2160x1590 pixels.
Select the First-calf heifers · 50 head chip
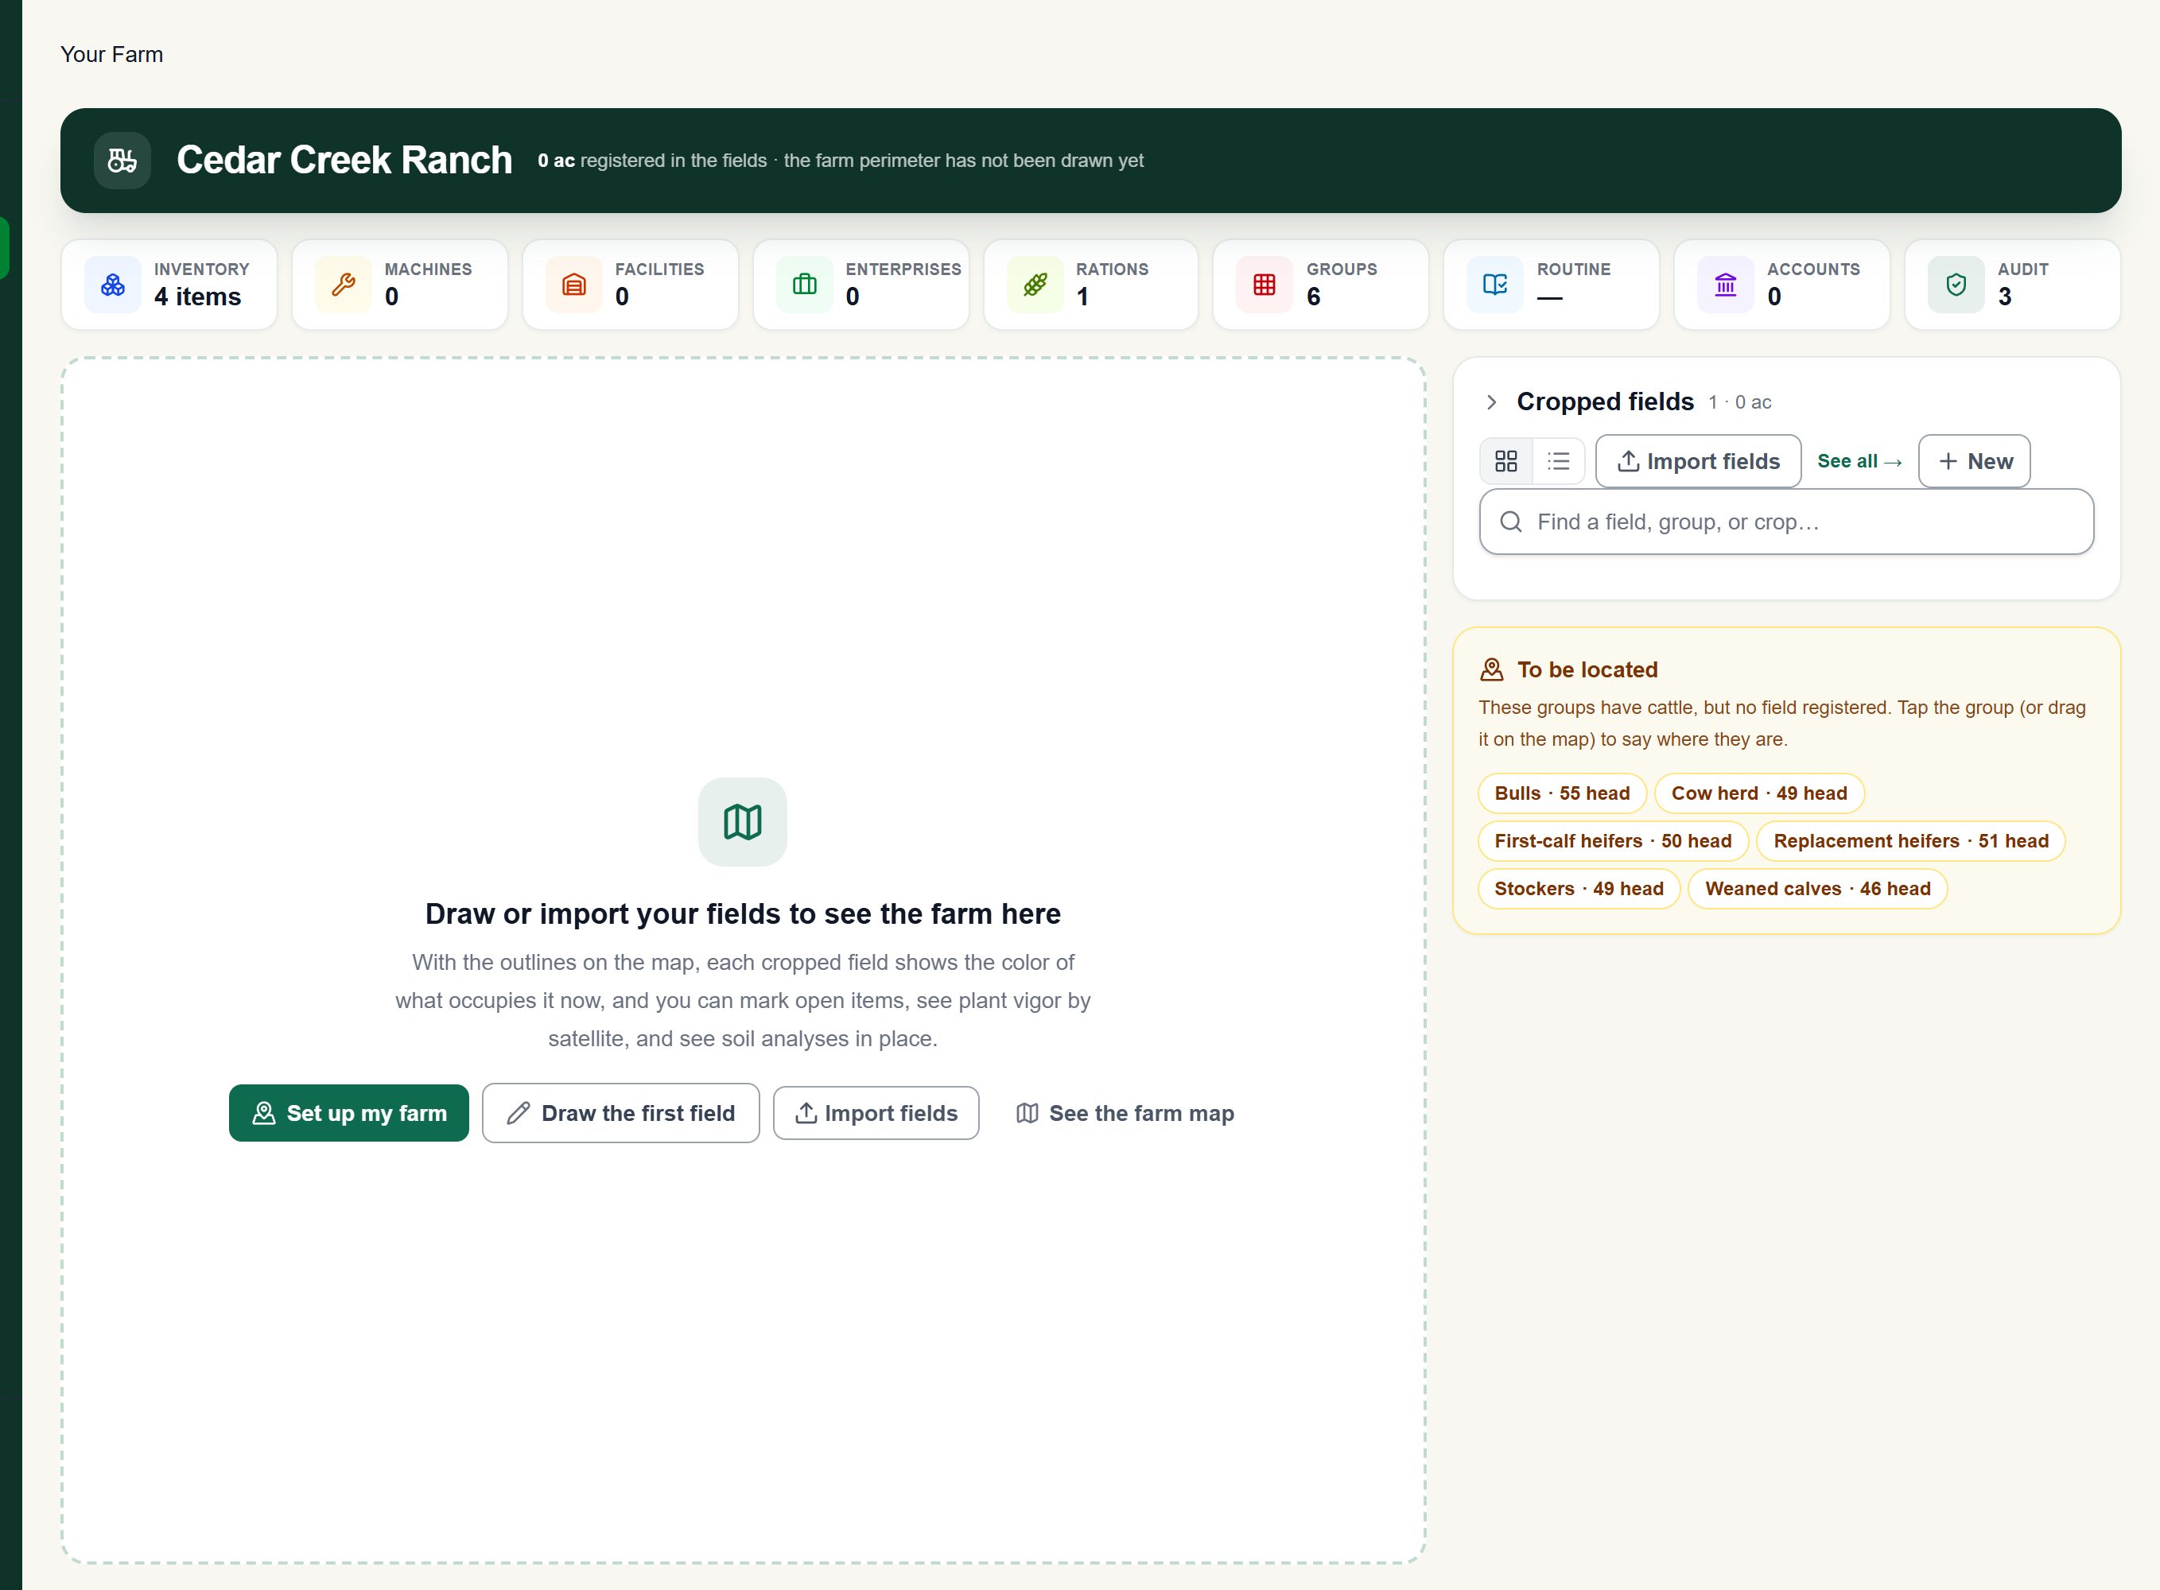pos(1614,841)
